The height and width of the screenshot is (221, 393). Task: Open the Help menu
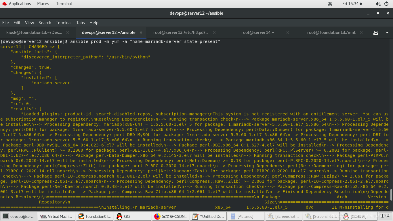94,23
